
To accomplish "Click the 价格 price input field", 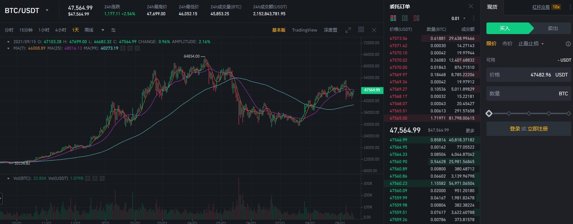I will [529, 75].
